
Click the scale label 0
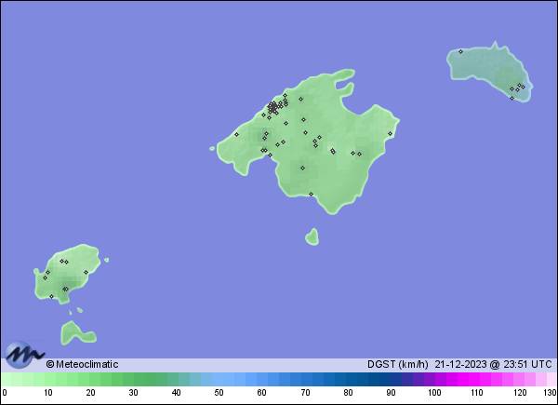point(5,393)
